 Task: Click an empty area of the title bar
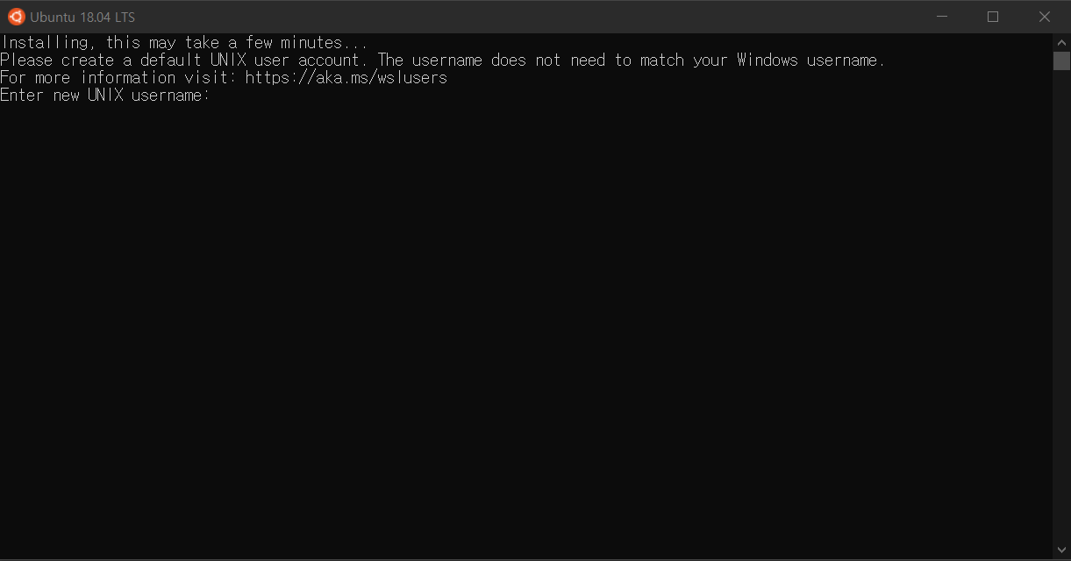click(x=526, y=17)
